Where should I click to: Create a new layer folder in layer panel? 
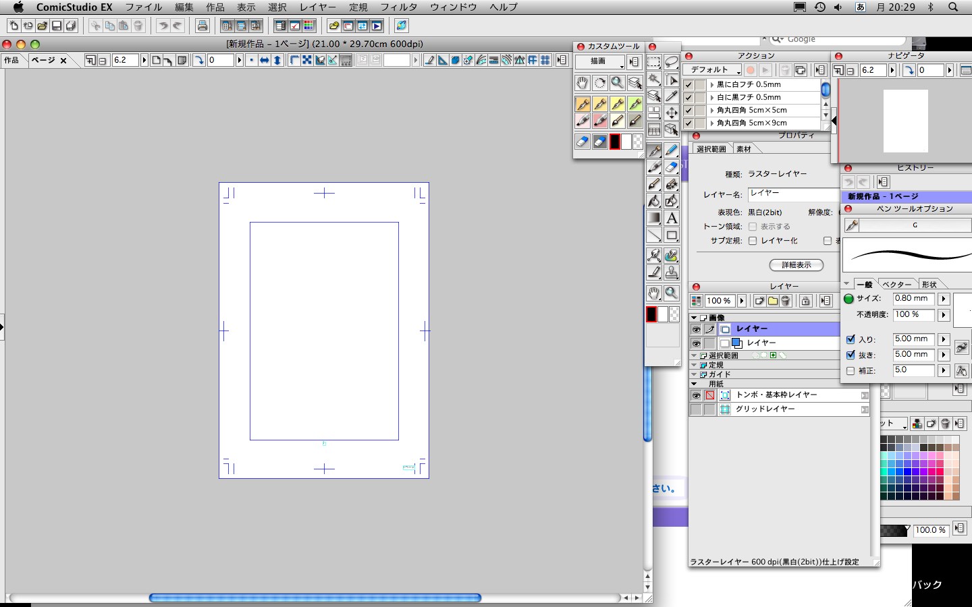tap(772, 301)
